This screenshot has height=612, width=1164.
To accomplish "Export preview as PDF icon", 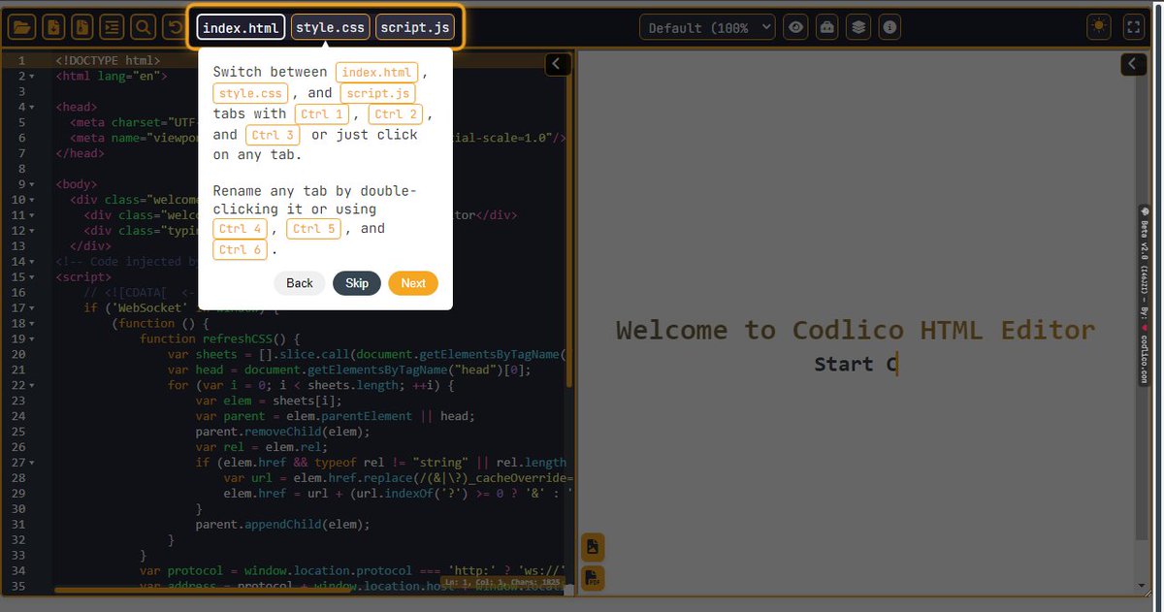I will (x=593, y=579).
